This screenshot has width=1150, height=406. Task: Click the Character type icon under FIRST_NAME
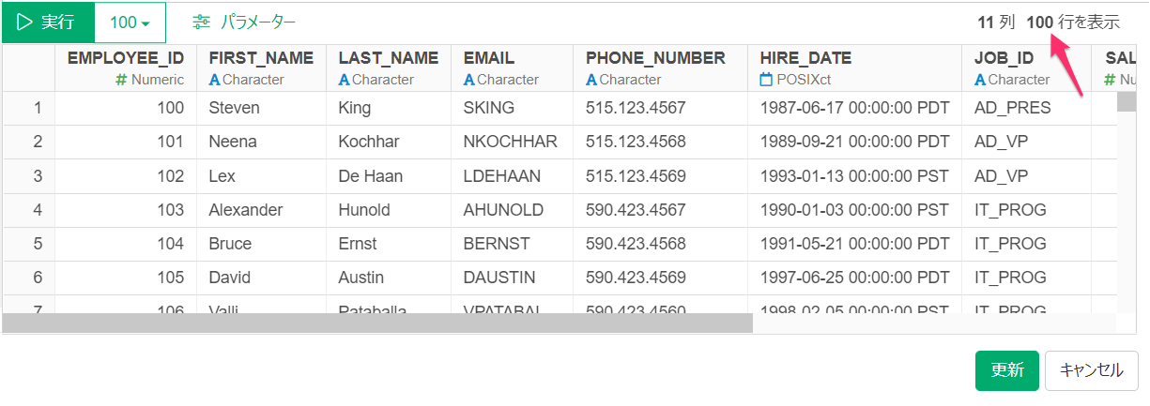click(x=214, y=80)
